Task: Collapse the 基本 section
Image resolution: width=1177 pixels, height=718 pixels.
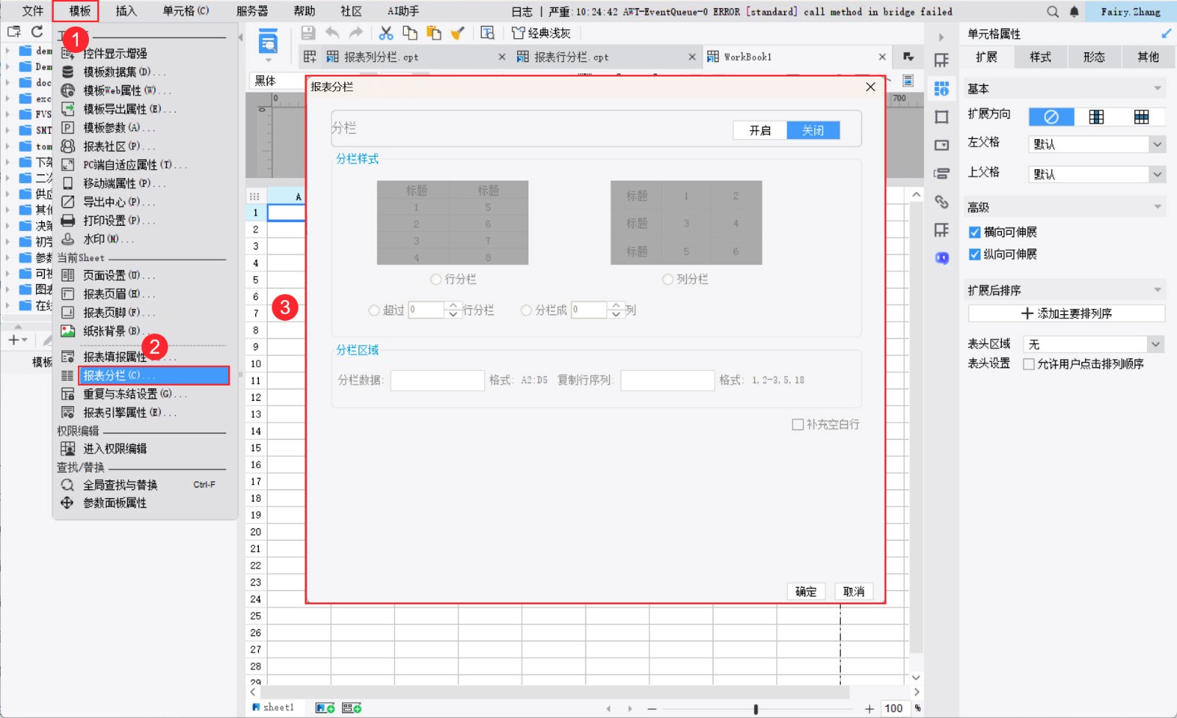Action: (1158, 88)
